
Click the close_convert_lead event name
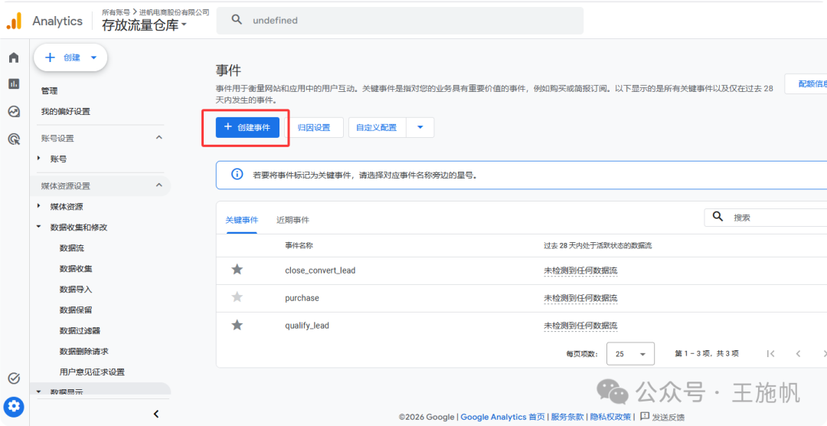320,270
